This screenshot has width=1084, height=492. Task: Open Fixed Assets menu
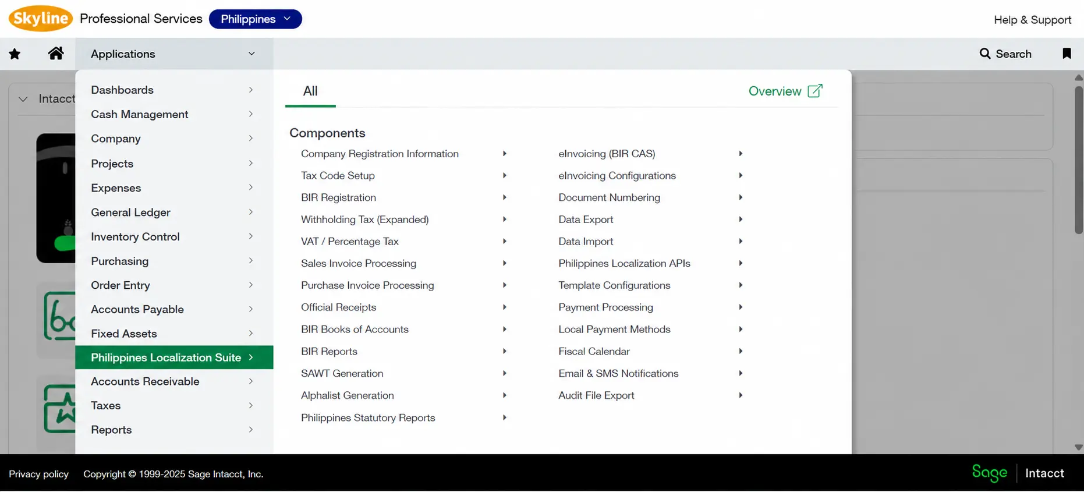tap(174, 334)
